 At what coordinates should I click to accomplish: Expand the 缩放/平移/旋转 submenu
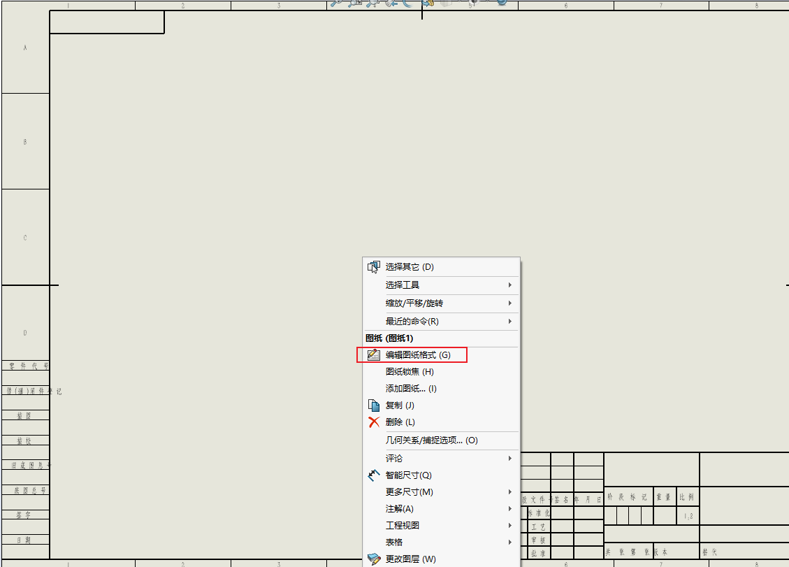(440, 303)
